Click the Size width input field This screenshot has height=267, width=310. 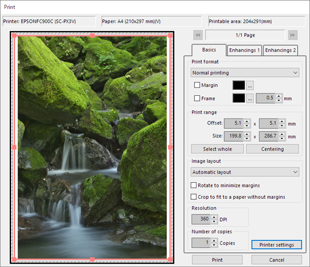233,136
